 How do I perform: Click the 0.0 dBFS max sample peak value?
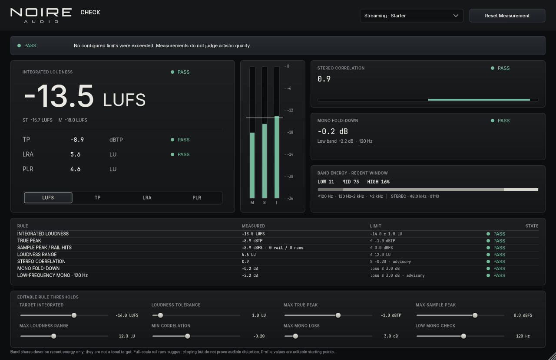(x=523, y=315)
